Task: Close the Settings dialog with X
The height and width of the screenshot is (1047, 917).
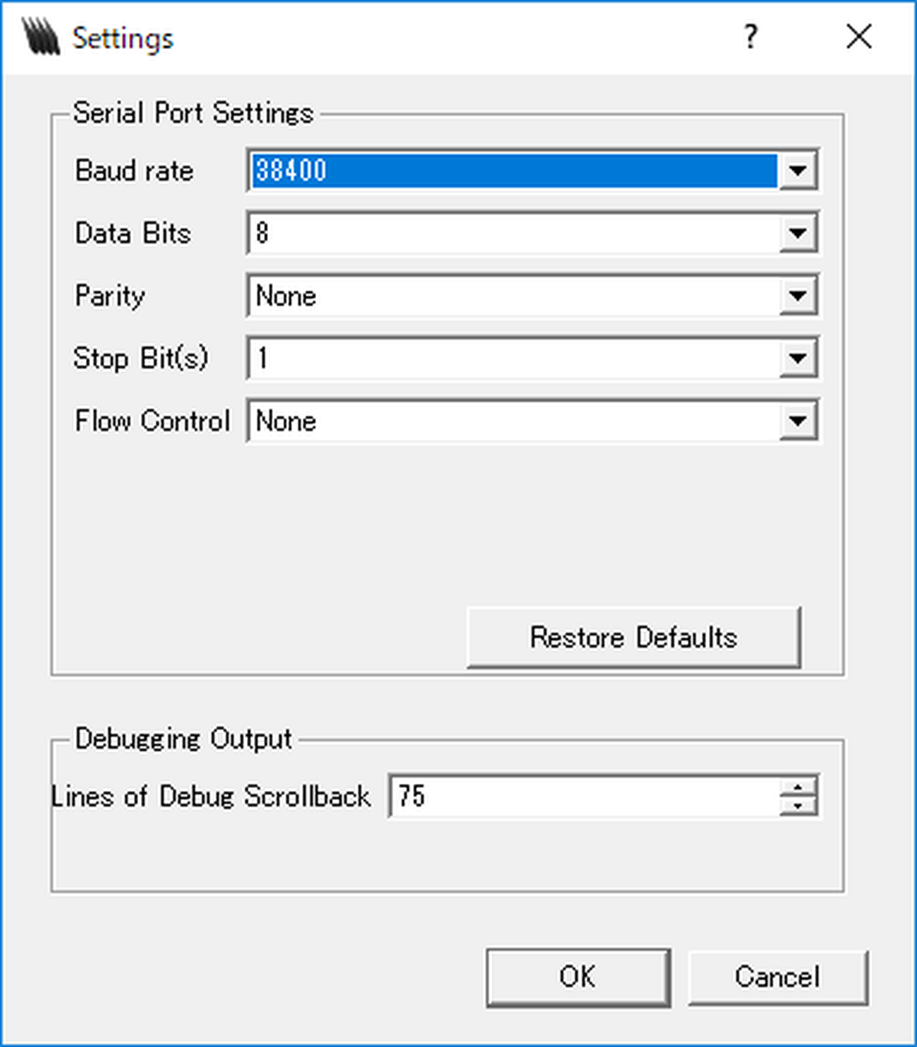Action: [x=858, y=36]
